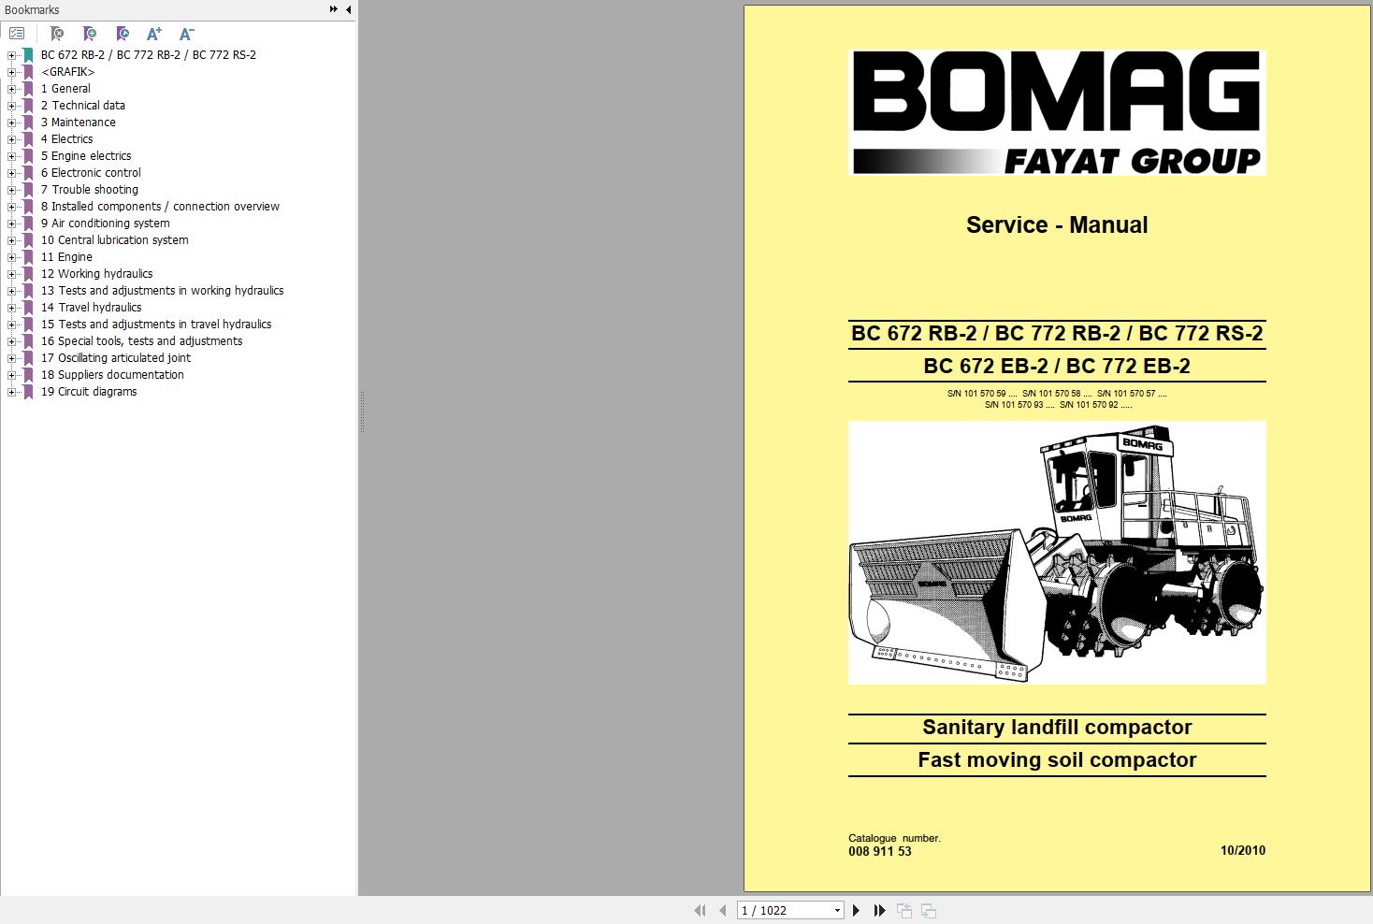Viewport: 1373px width, 924px height.
Task: Click the BOMAG Fayat Group logo
Action: (x=1057, y=112)
